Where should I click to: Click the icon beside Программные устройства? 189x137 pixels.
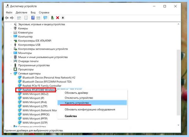pos(15,65)
